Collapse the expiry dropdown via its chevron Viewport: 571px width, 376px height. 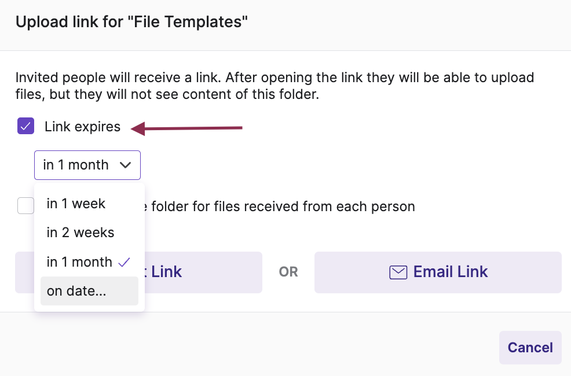(125, 165)
